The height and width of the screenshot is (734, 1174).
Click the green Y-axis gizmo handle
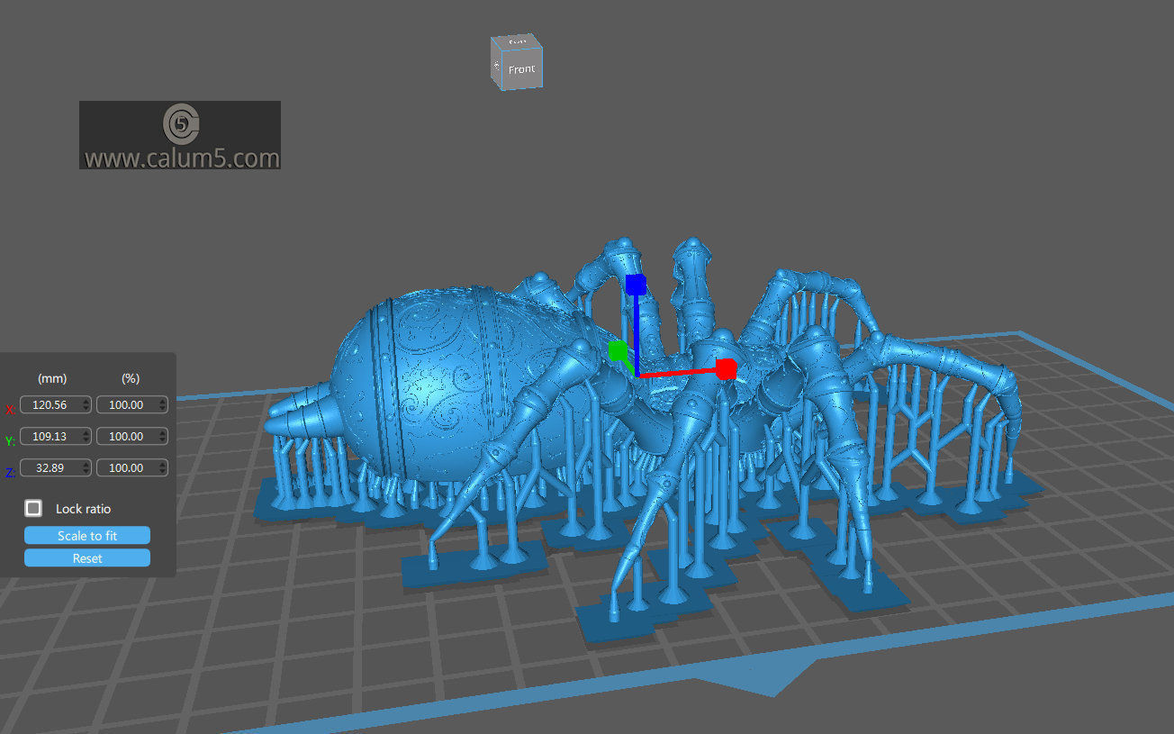618,350
